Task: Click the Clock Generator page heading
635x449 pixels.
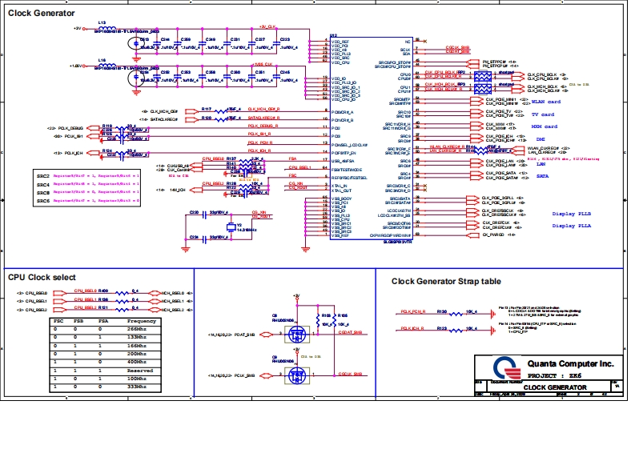Action: [42, 14]
